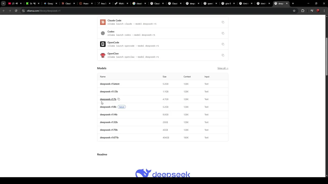Close the Huawei tab
This screenshot has height=184, width=328.
(92, 4)
